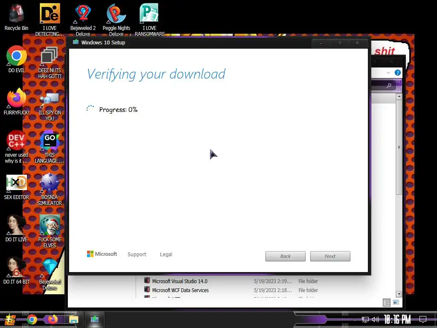Click the Microsoft logo in Setup

pos(102,254)
